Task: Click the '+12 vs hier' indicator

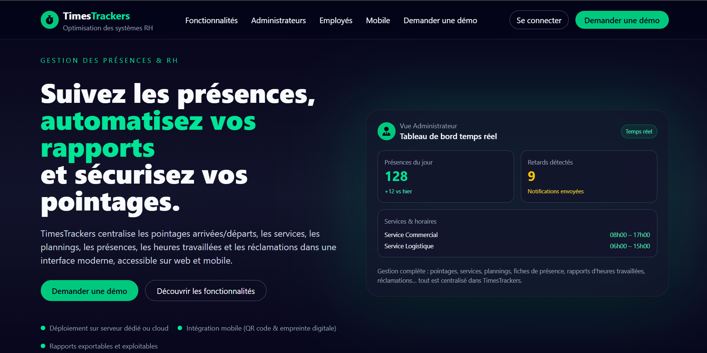Action: (398, 191)
